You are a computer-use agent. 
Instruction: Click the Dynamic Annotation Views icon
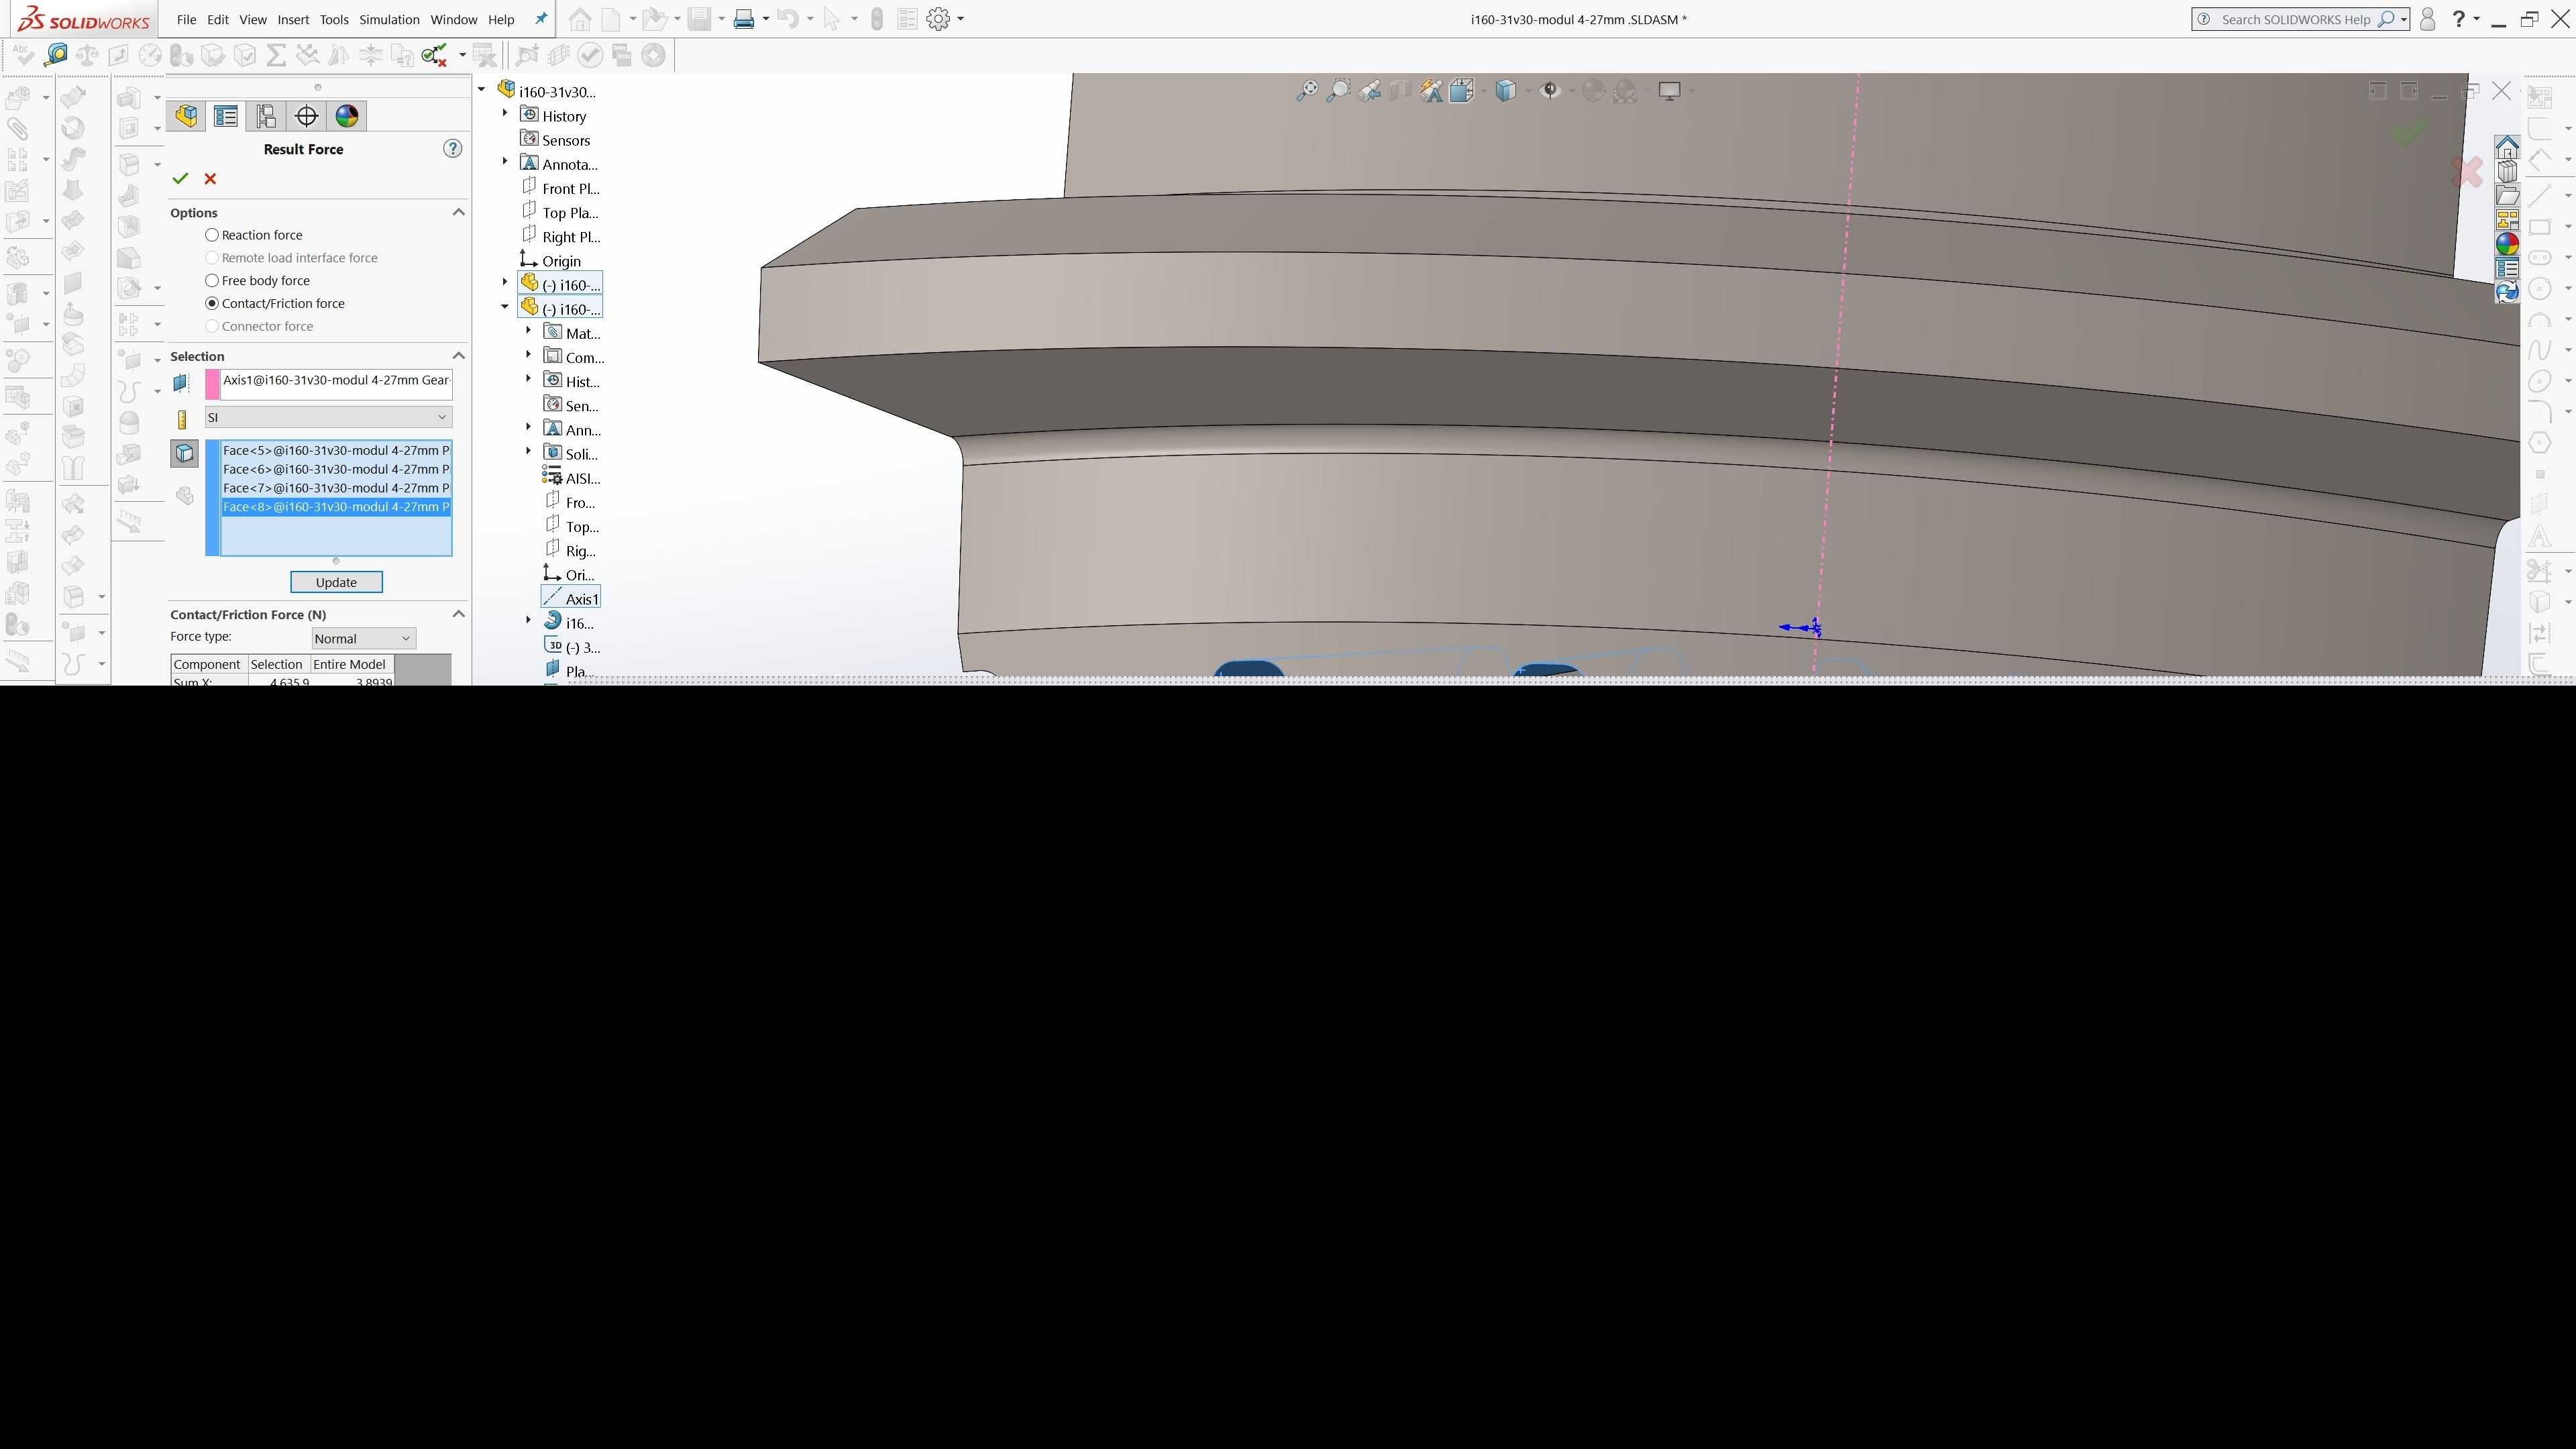click(1432, 91)
